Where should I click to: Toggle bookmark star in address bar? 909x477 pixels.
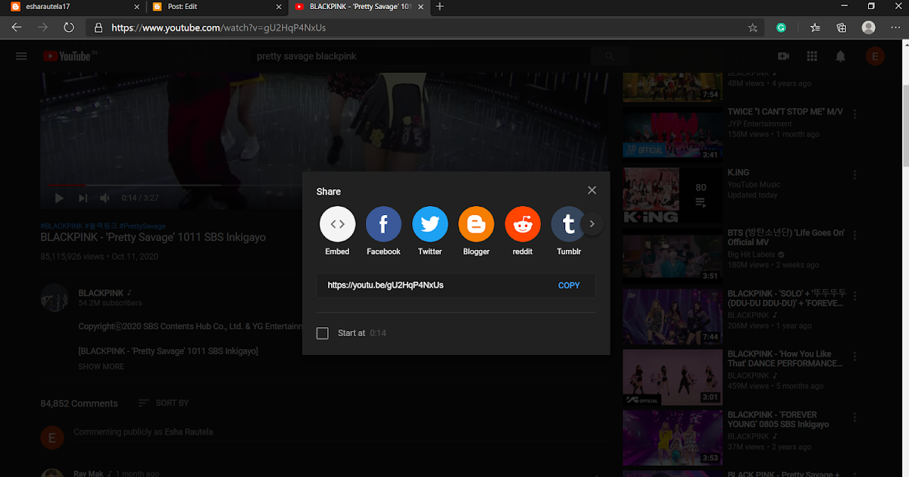[x=752, y=26]
